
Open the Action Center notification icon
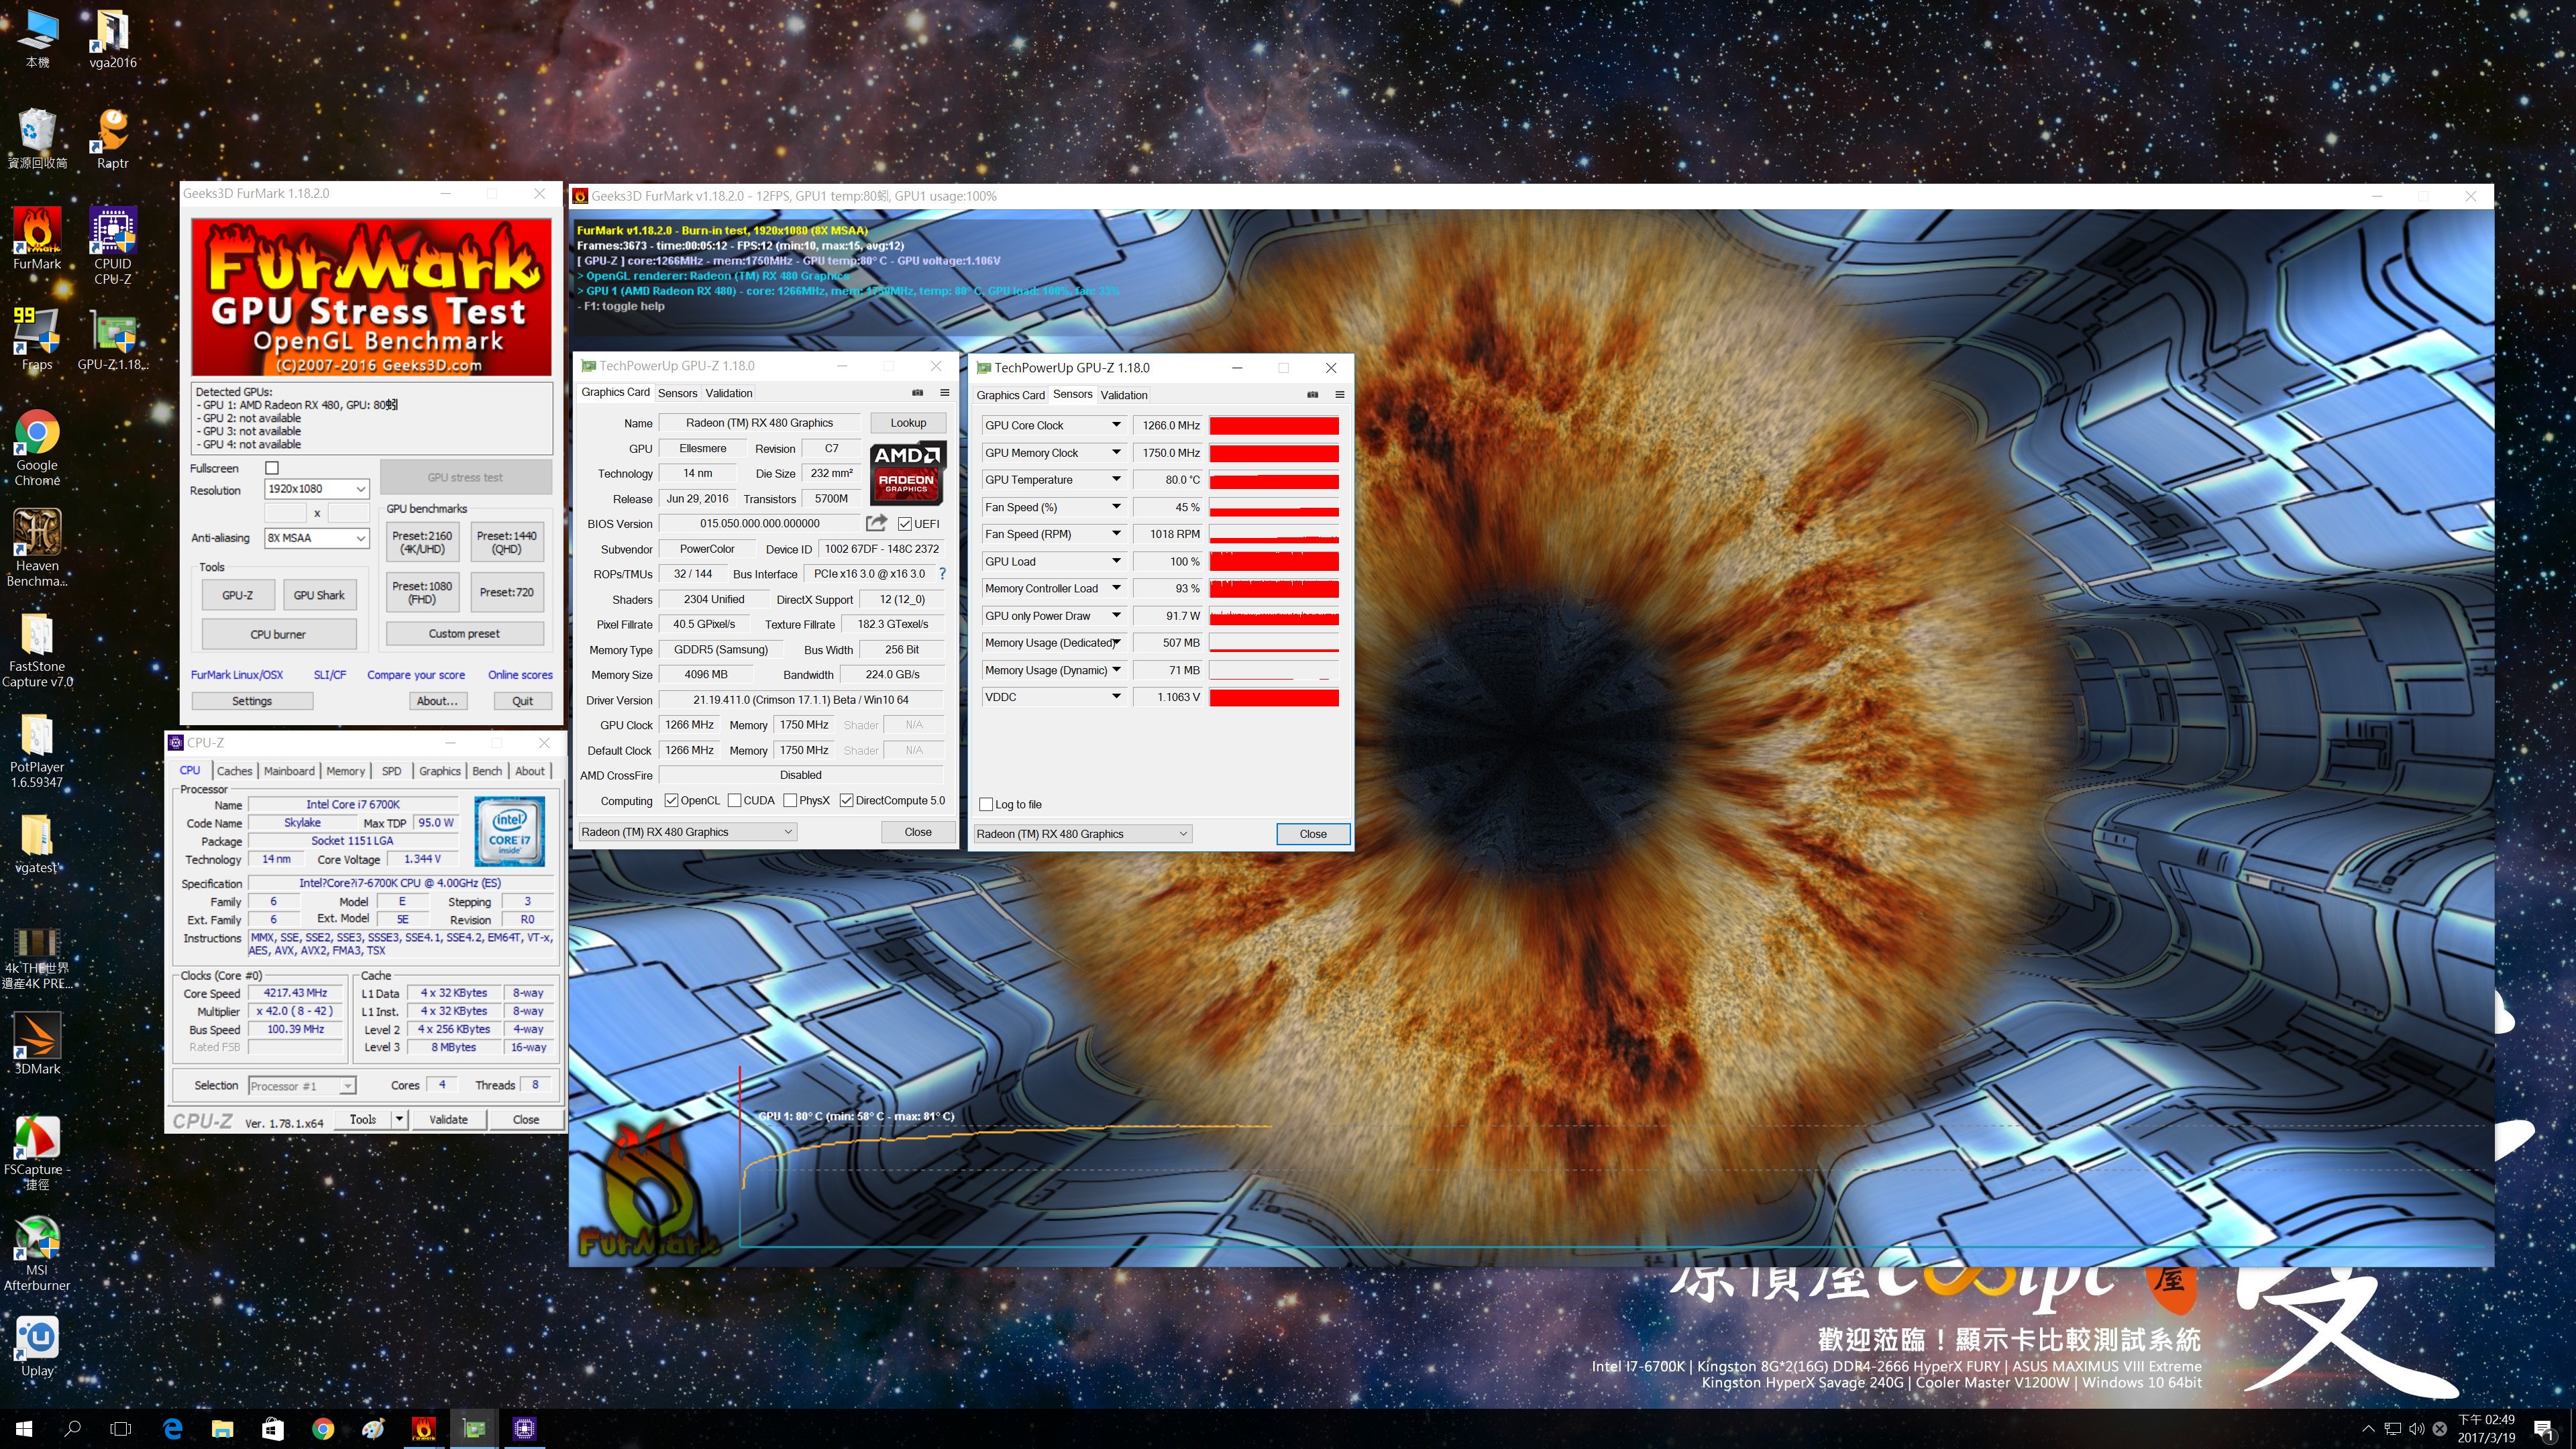coord(2543,1429)
